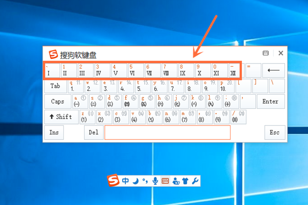
Task: Click the semicolon key with circled ⑩
Action: (x=231, y=101)
